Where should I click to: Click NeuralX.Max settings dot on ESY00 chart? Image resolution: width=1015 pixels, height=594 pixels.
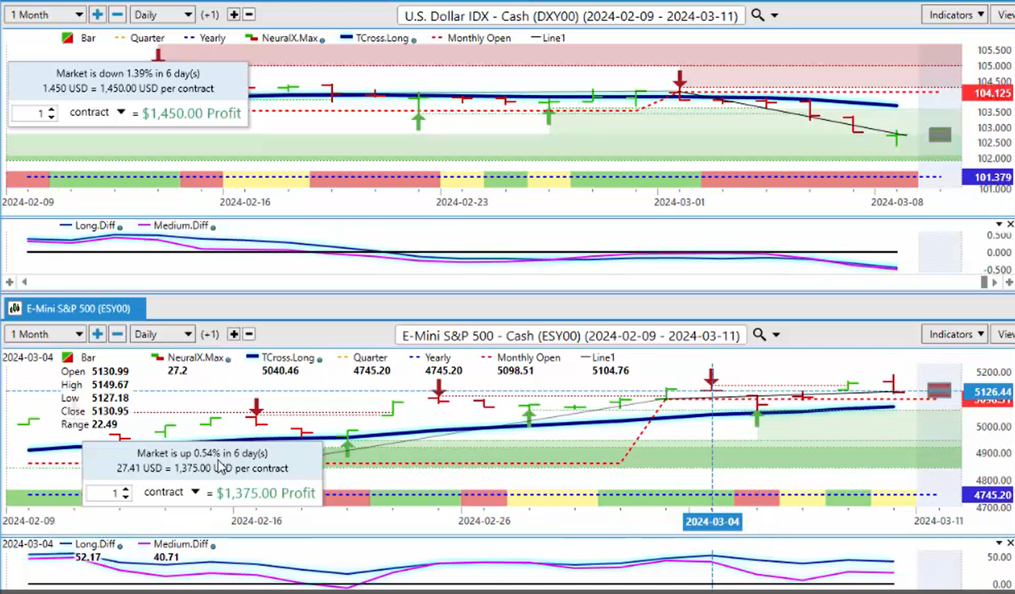[x=227, y=360]
